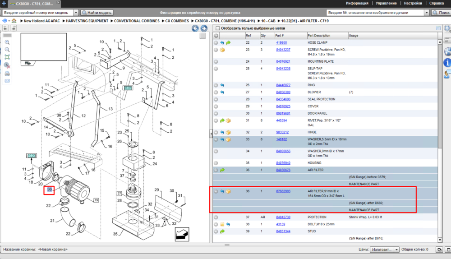The image size is (451, 259).
Task: Click the blue arrow icon in BLOWER row
Action: tap(222, 92)
